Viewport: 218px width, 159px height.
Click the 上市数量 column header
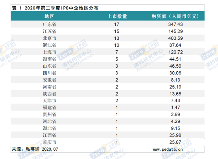117,17
